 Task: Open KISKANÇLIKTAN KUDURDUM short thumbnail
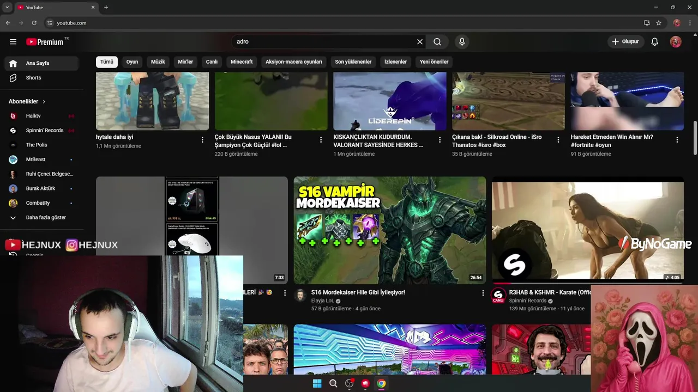[389, 101]
